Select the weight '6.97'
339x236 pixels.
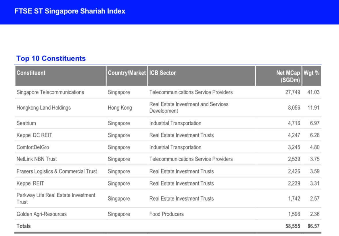[315, 123]
